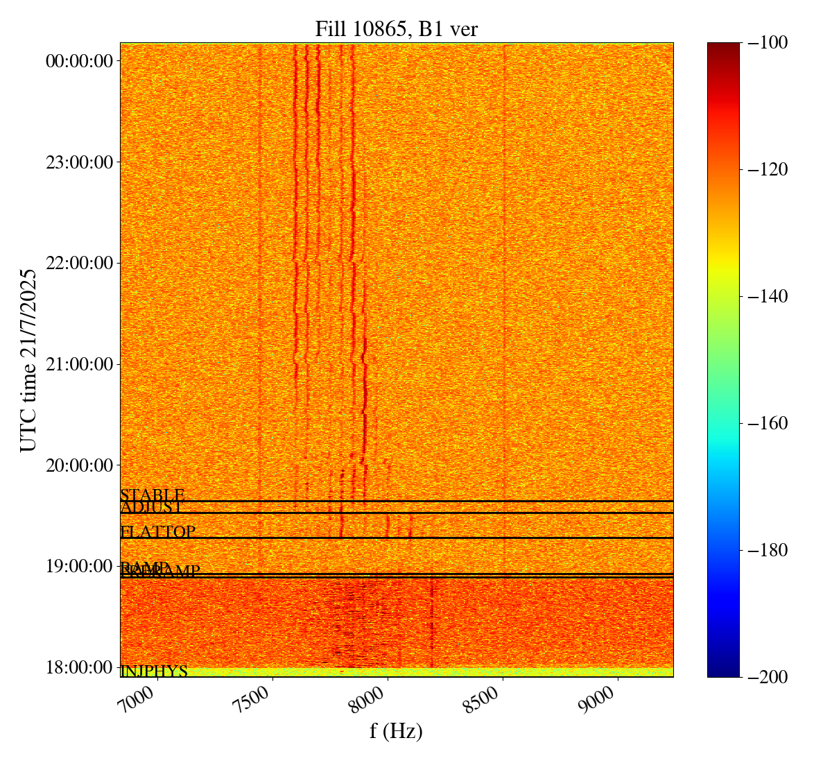Click the 20:00:00 time tick label
832x763 pixels.
pyautogui.click(x=79, y=465)
